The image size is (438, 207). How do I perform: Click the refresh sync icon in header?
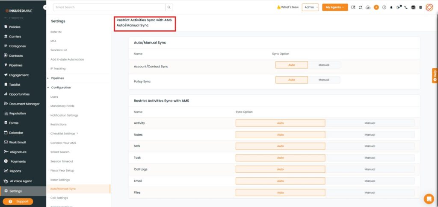(x=361, y=7)
